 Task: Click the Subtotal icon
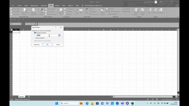click(x=161, y=10)
